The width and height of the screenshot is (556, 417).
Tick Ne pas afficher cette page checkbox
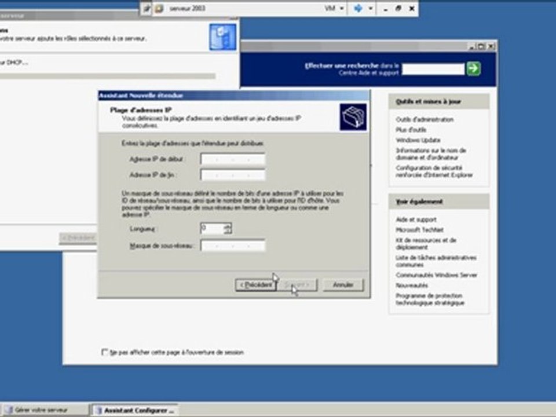coord(105,352)
